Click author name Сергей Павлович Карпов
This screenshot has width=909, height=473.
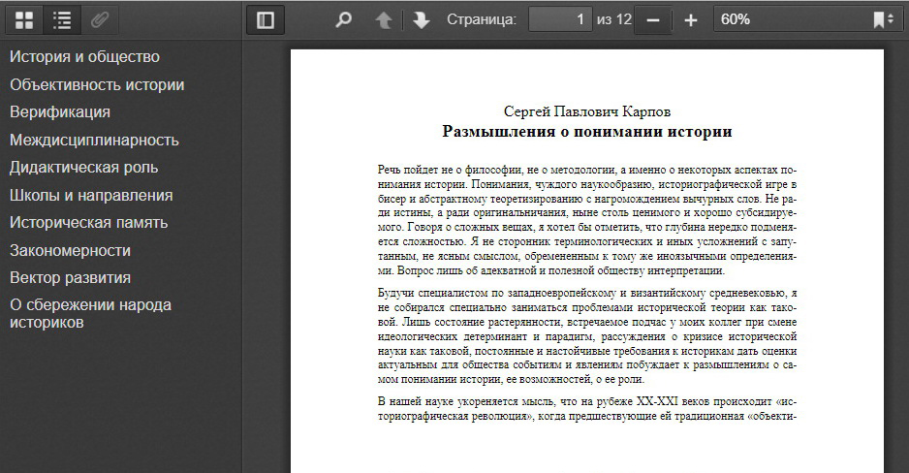[x=586, y=111]
